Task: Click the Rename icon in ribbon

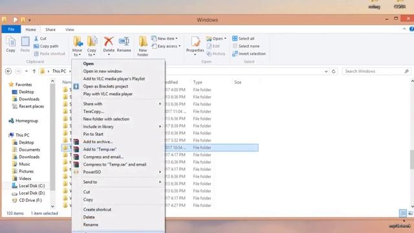Action: pyautogui.click(x=124, y=41)
